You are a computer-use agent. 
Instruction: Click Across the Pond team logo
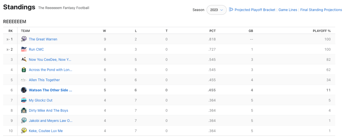click(24, 70)
